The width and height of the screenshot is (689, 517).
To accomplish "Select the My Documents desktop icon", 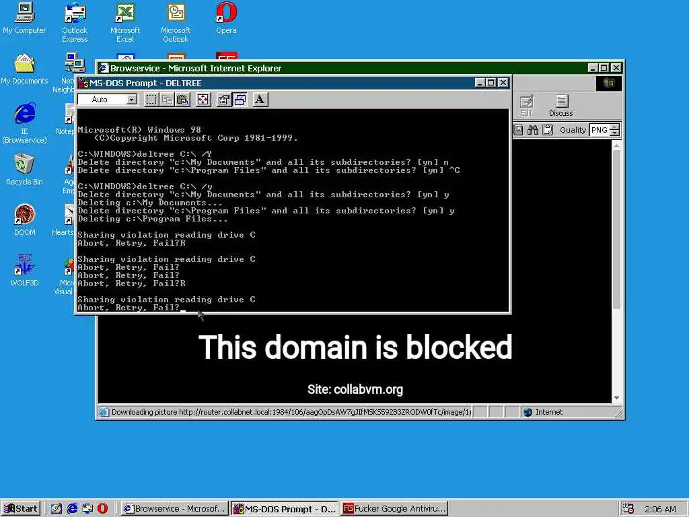I will 24,69.
